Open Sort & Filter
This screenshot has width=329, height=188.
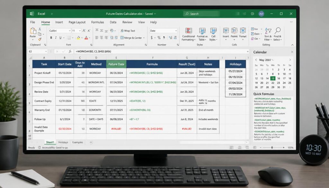268,34
